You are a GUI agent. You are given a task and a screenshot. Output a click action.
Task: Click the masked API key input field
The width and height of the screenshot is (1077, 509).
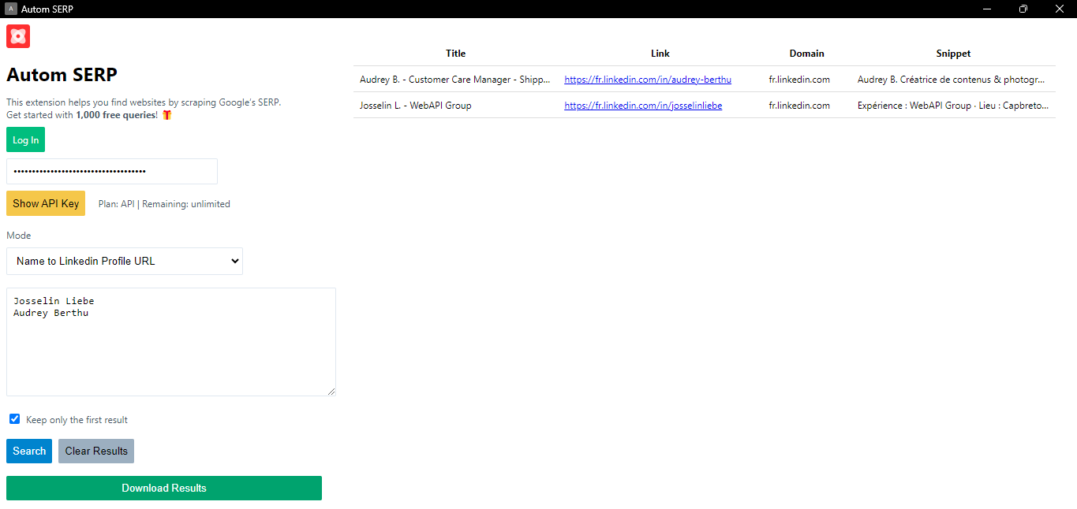[x=112, y=171]
